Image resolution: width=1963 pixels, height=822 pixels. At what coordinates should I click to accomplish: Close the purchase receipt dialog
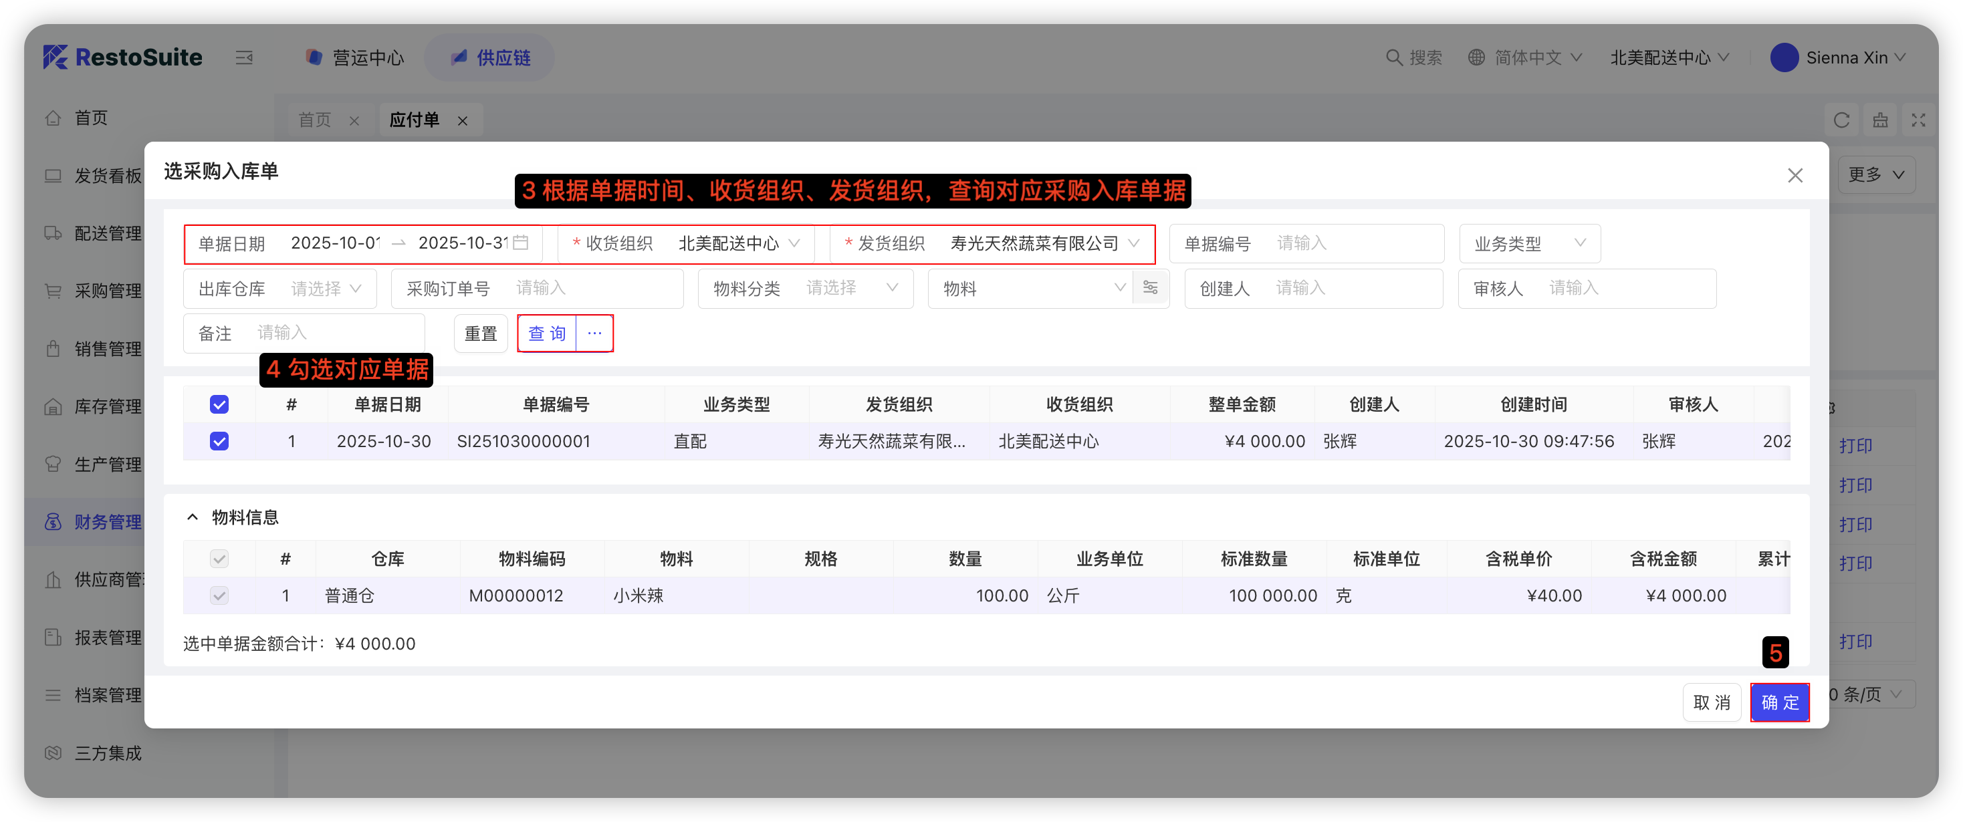pos(1795,176)
